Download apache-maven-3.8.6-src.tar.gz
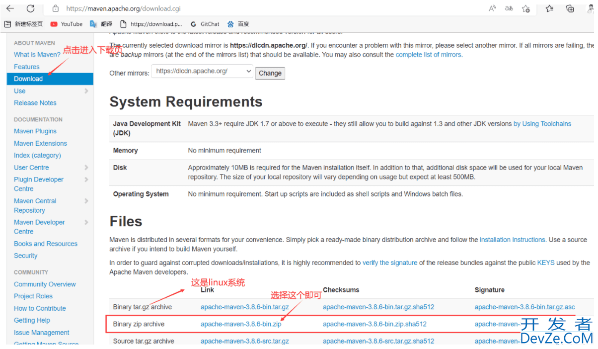 click(245, 341)
